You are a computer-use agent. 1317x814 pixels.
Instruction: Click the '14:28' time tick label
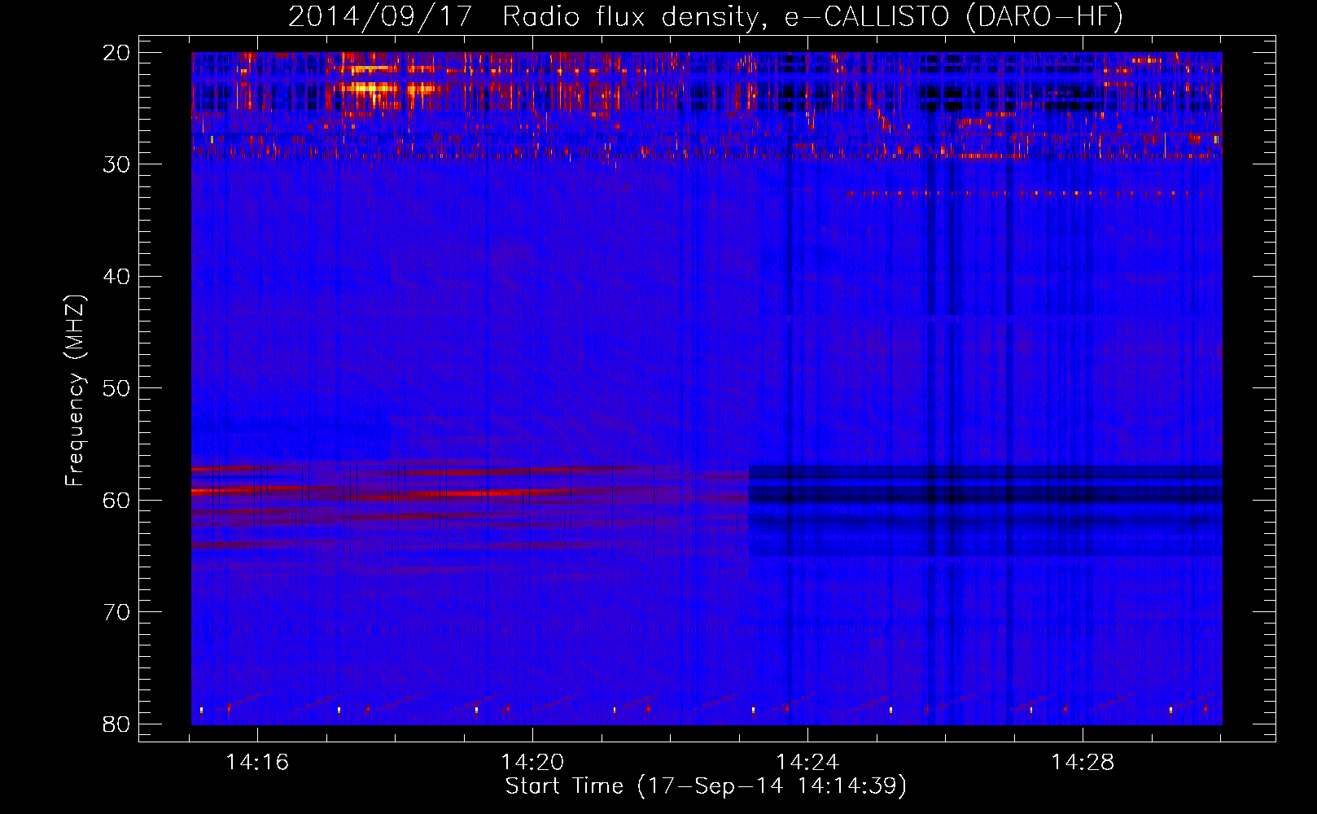[x=1083, y=763]
